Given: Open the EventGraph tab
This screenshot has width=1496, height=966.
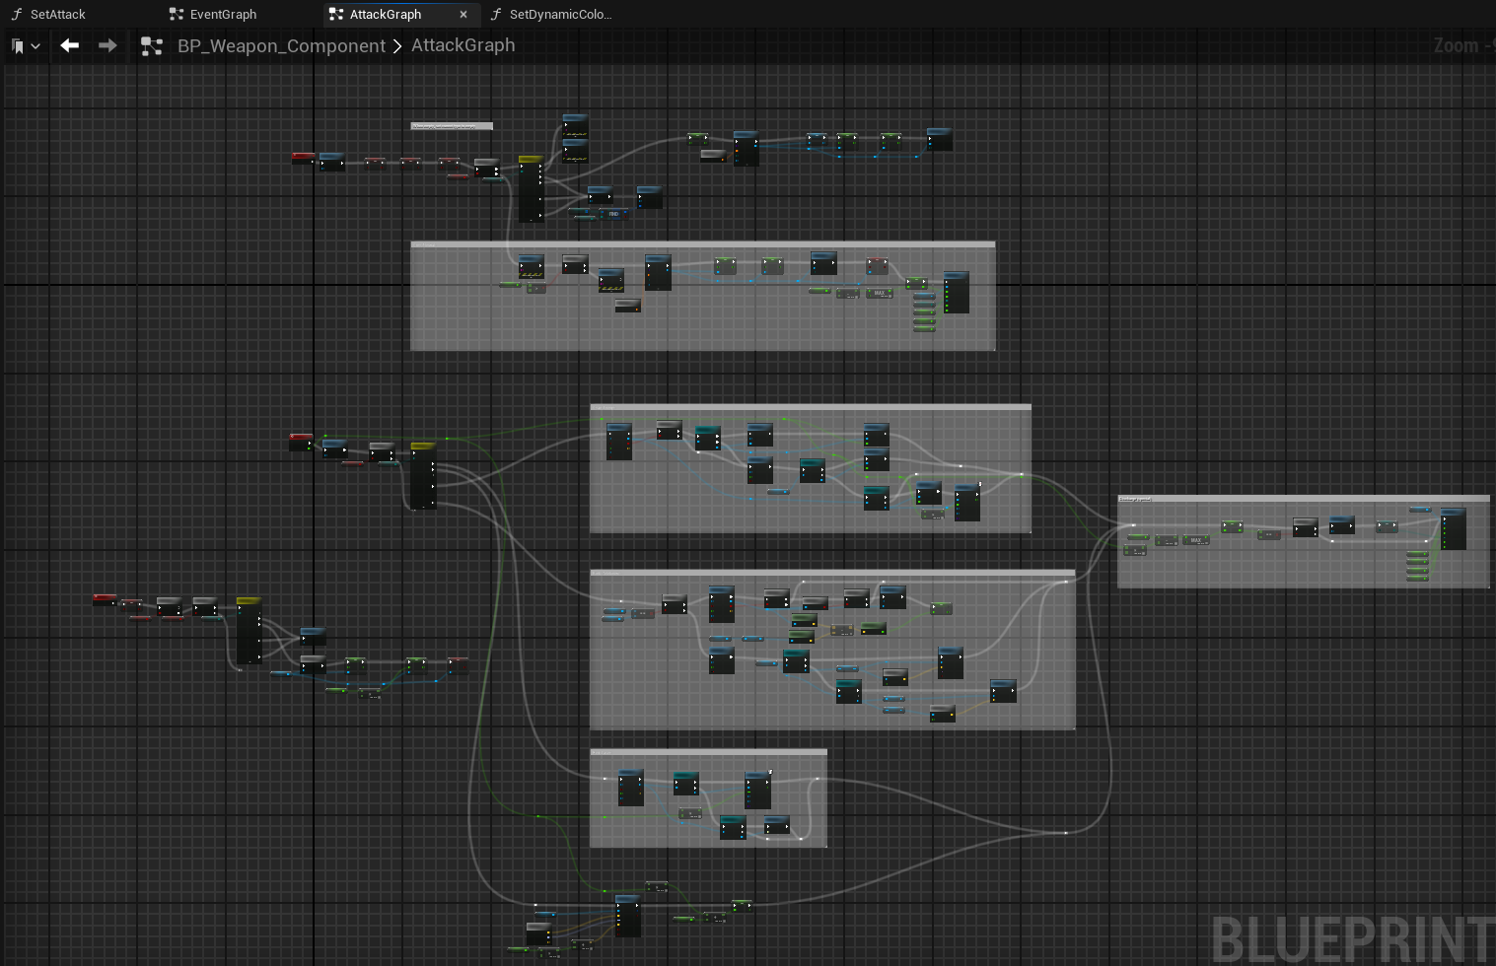Looking at the screenshot, I should [223, 14].
